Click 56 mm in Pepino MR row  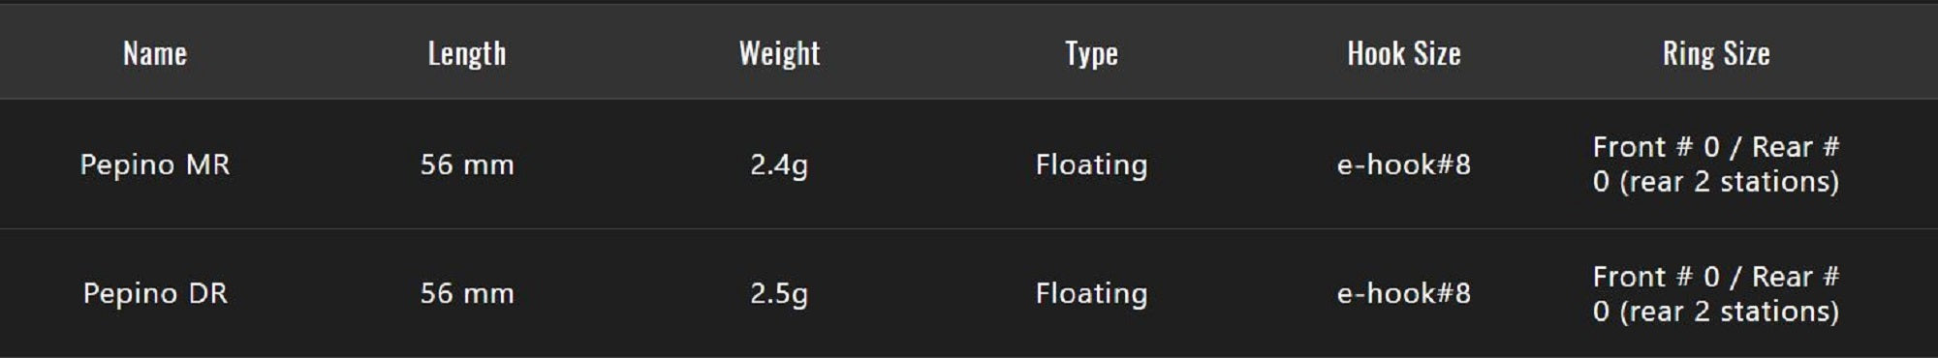pos(467,164)
